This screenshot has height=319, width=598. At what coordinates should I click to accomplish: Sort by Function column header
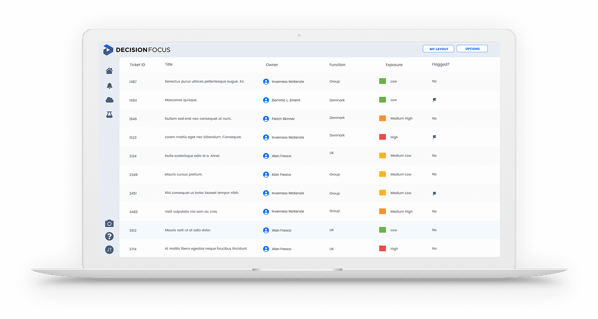tap(337, 65)
